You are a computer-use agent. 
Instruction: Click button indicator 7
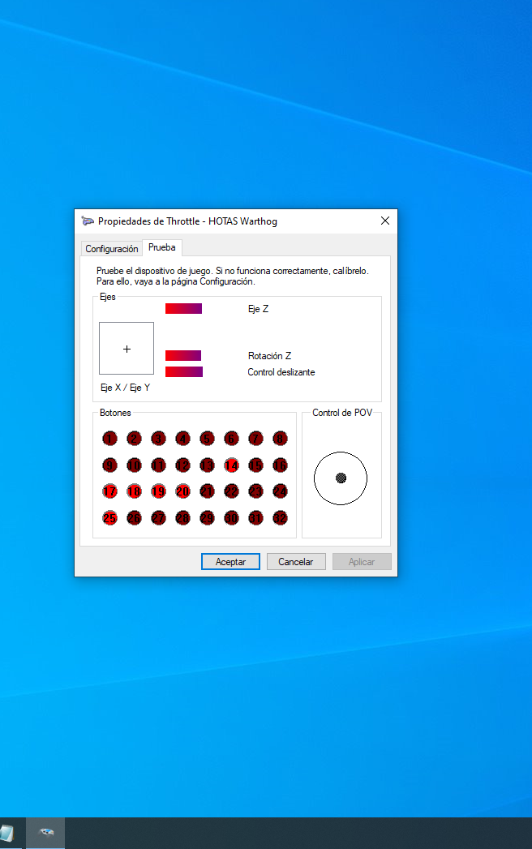click(255, 439)
